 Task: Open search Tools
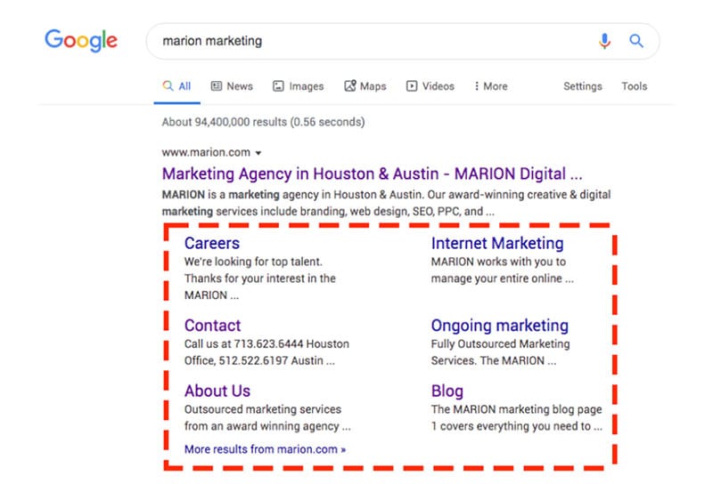(x=635, y=86)
